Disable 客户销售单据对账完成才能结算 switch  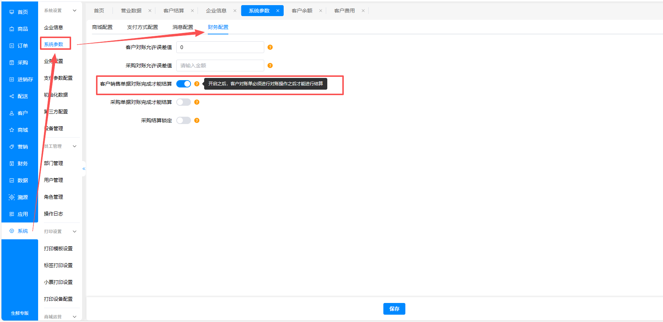pos(184,84)
